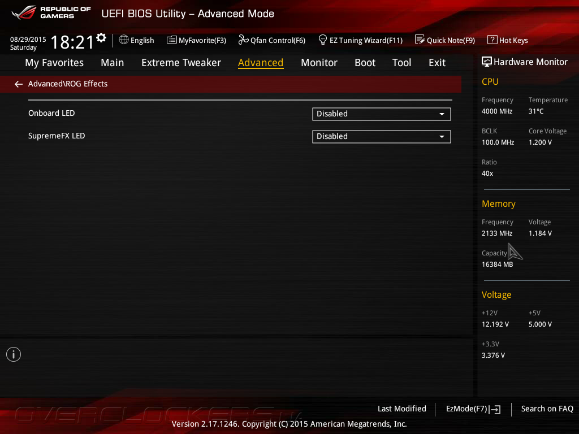Switch to the Main tab

113,63
